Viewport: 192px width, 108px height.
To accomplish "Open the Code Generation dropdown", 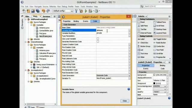I will click(129, 76).
